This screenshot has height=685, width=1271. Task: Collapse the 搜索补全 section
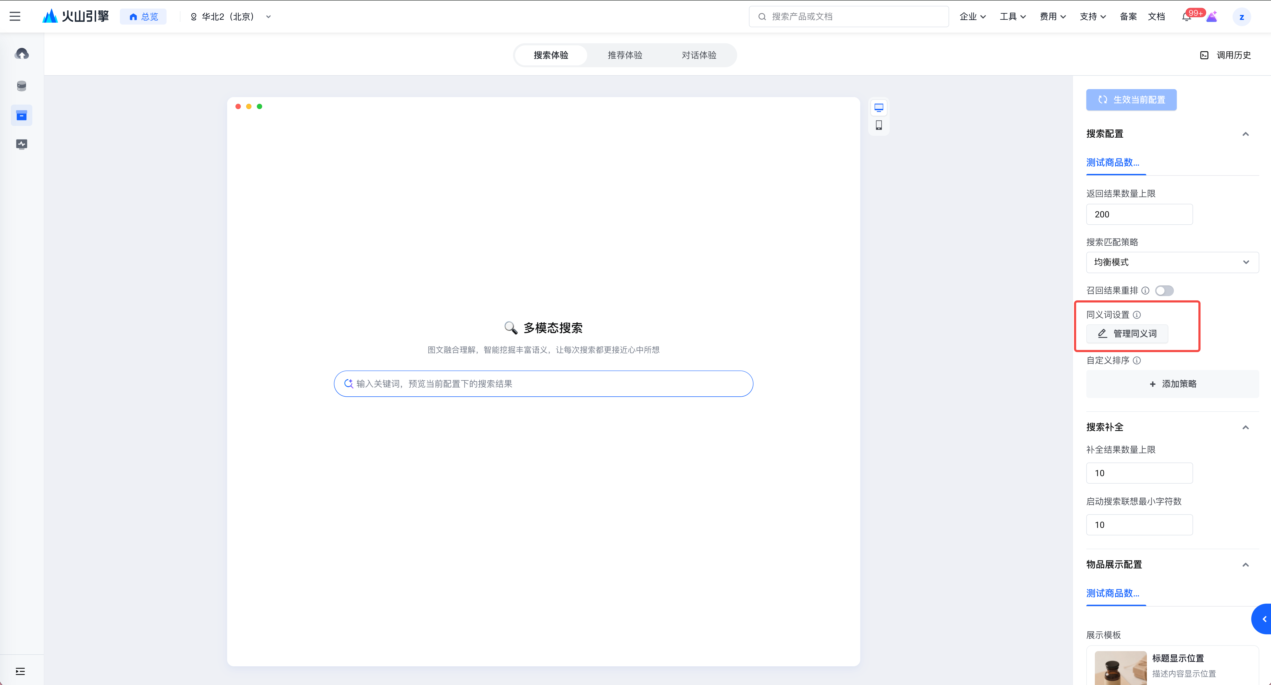(x=1245, y=427)
